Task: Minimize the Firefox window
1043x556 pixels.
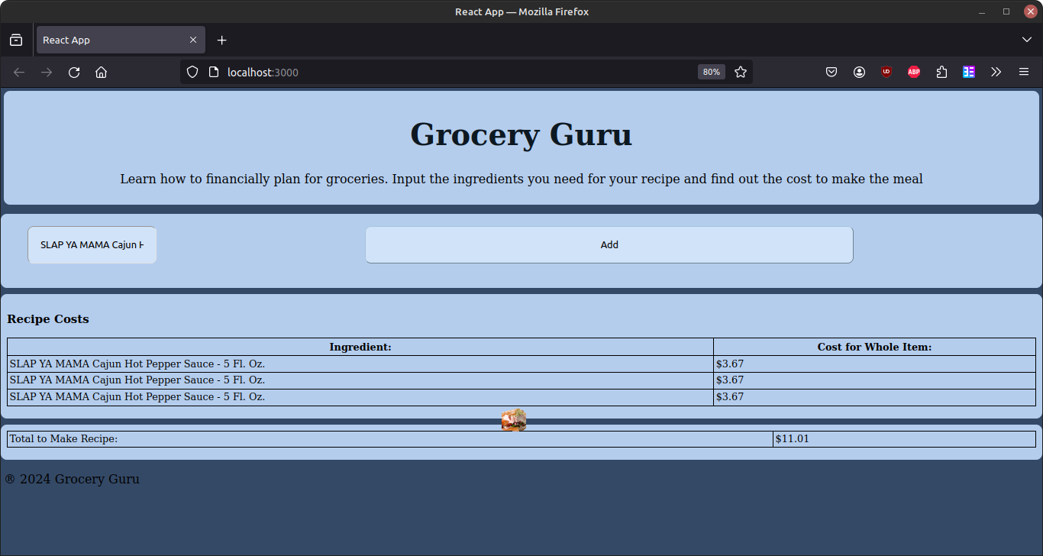Action: (x=982, y=11)
